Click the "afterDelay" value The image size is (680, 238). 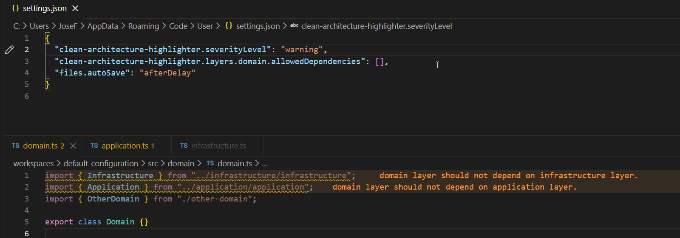point(167,73)
